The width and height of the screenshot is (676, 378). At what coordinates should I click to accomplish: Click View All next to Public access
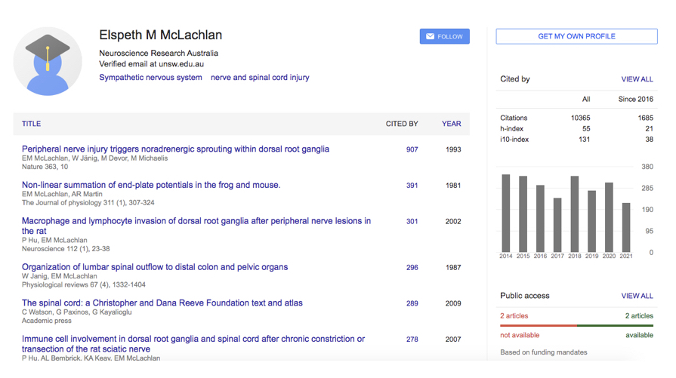pos(637,296)
